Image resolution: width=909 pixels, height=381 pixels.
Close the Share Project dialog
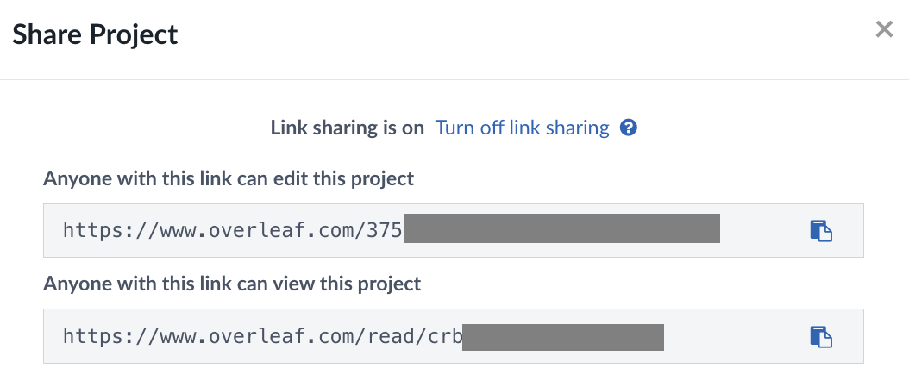[x=884, y=30]
